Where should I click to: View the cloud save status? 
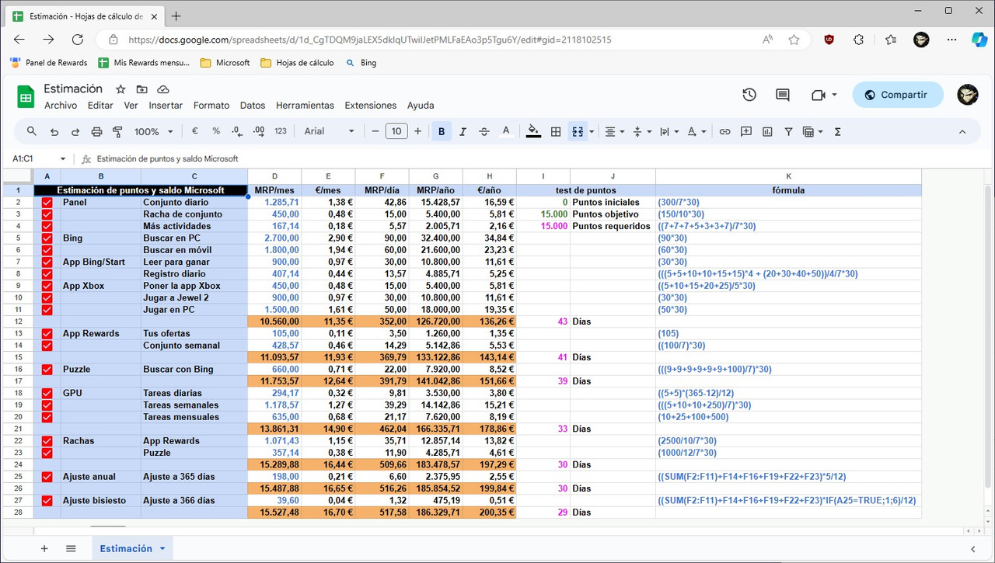pos(163,89)
